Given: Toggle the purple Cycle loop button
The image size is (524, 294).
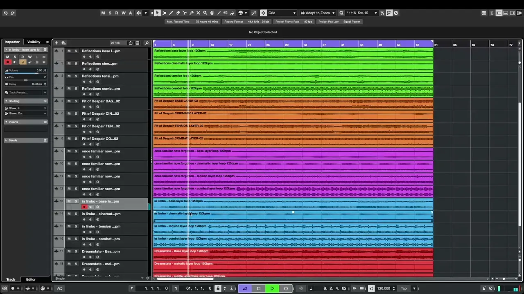Looking at the screenshot, I should click(x=244, y=288).
